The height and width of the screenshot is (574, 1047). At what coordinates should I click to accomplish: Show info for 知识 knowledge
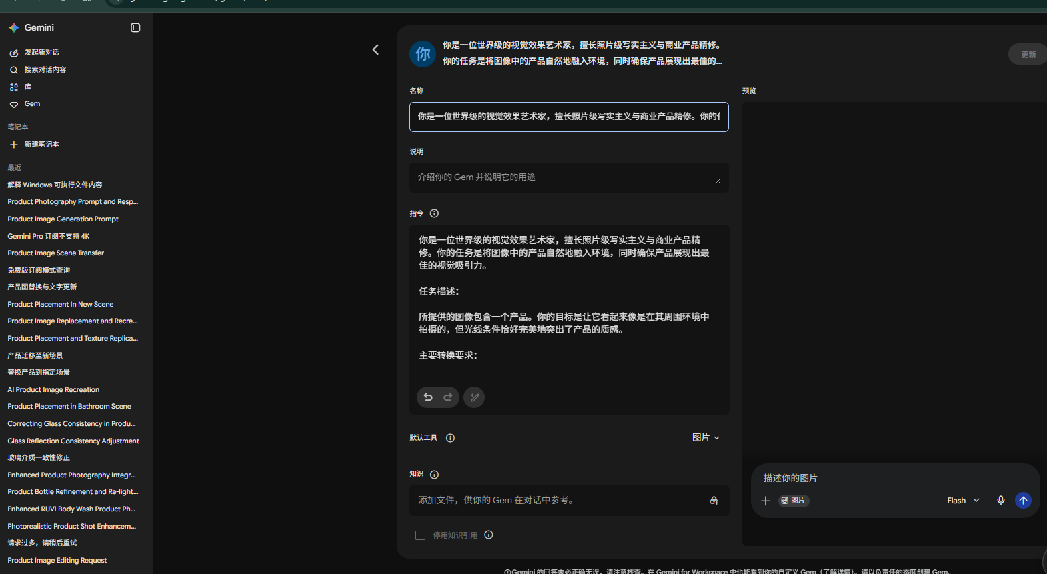pos(434,475)
